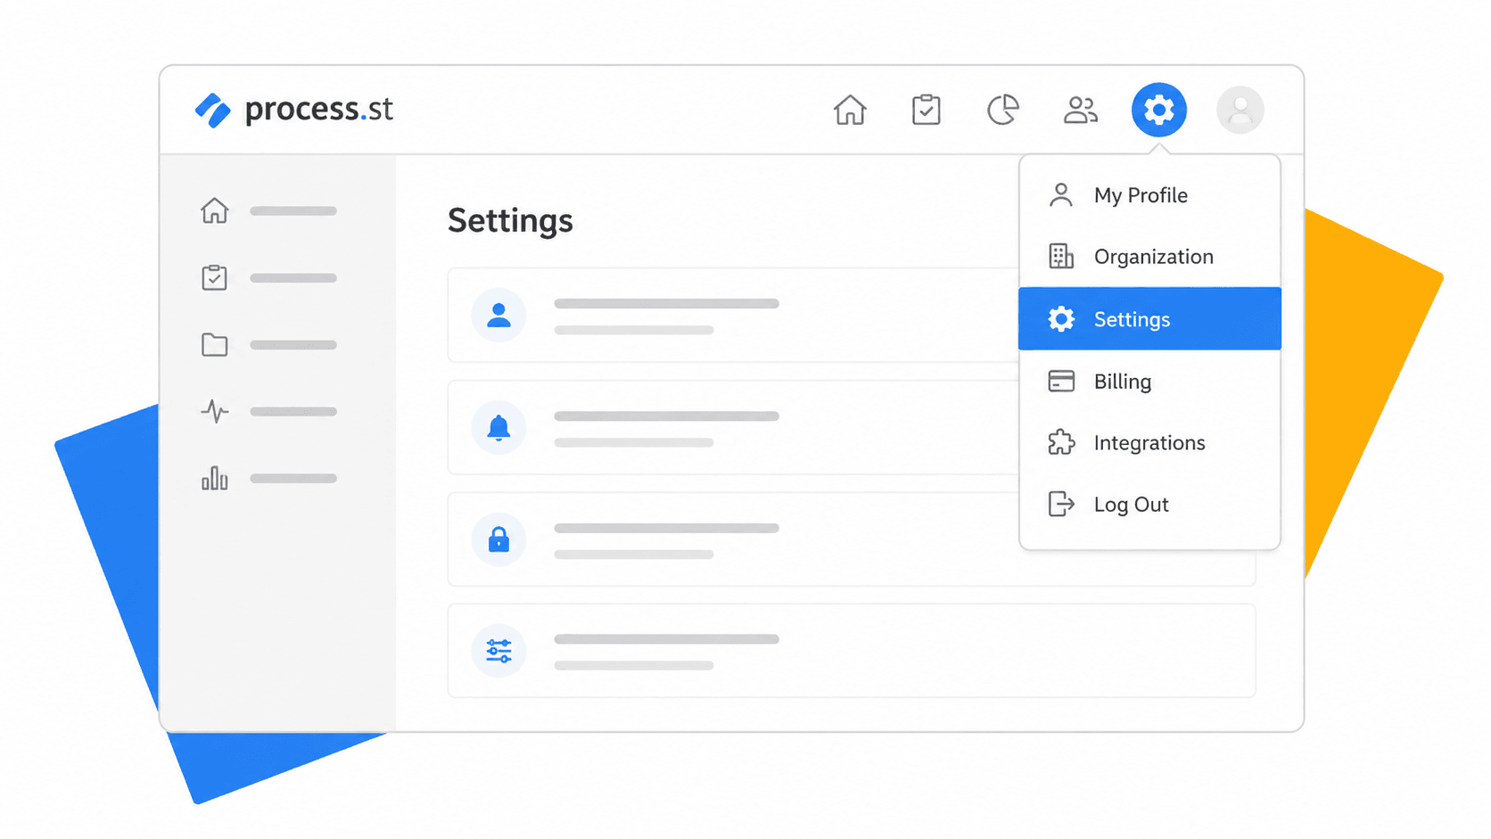Click the highlighted gear icon
Viewport: 1491px width, 839px height.
(x=1157, y=109)
